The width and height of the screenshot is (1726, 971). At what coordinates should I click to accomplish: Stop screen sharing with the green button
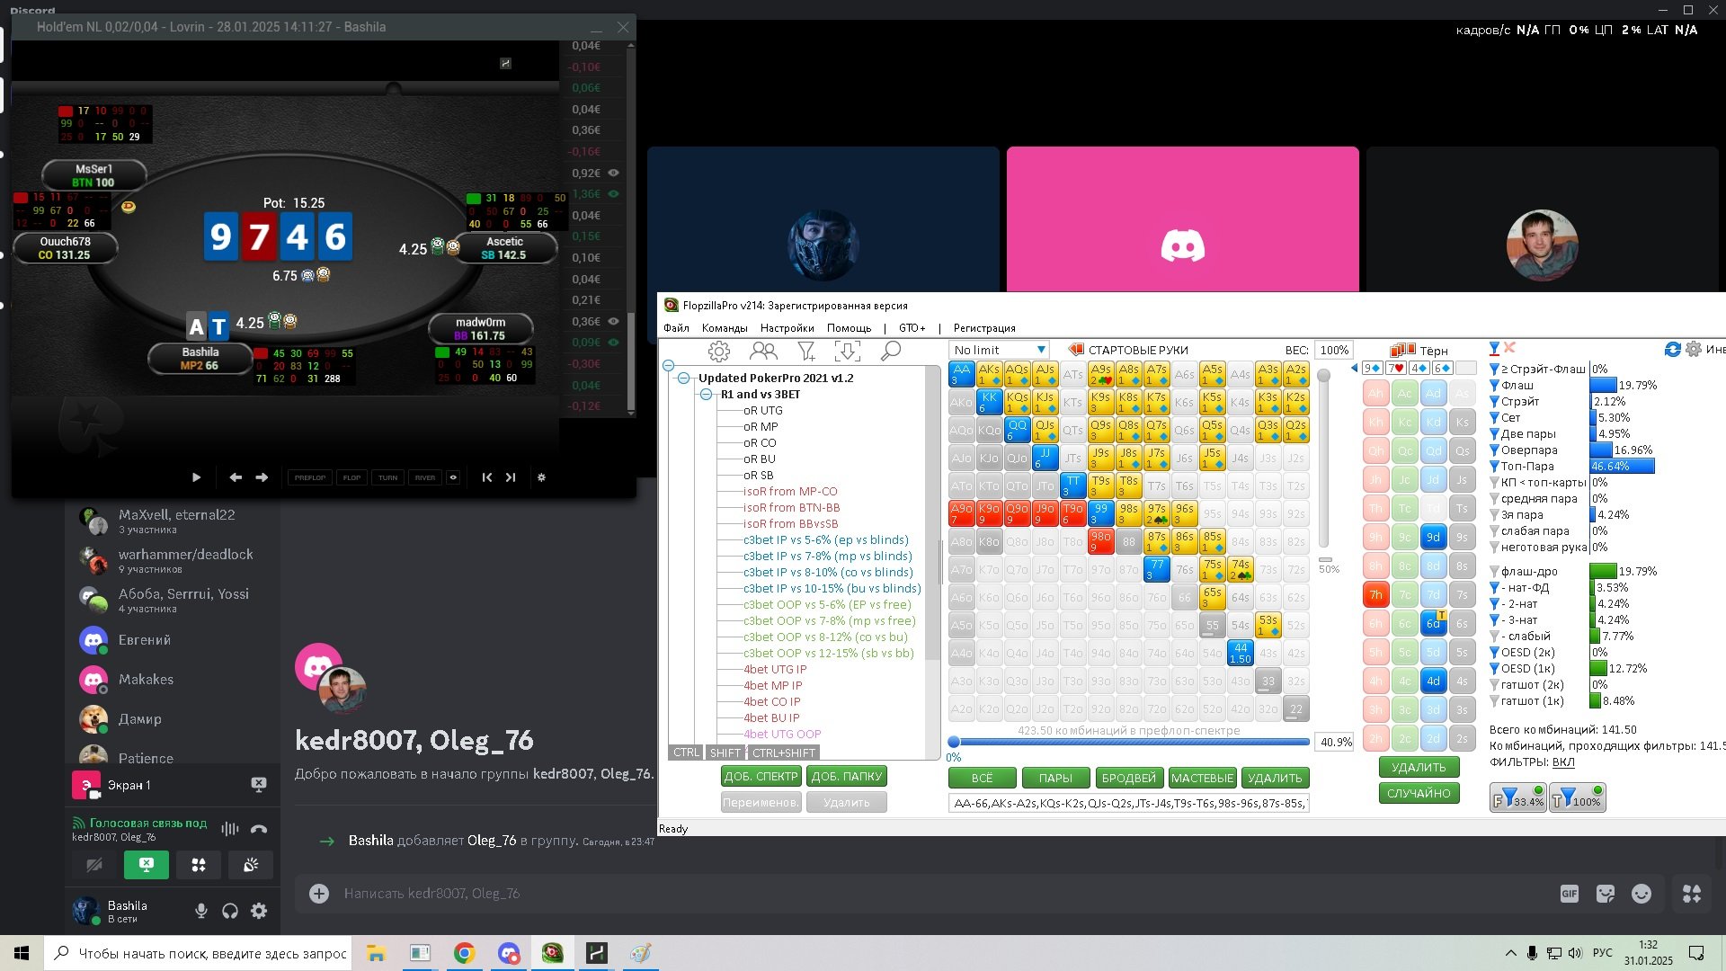(146, 865)
